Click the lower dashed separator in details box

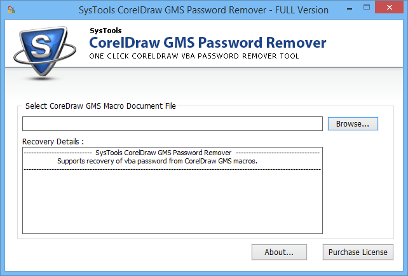click(x=172, y=169)
